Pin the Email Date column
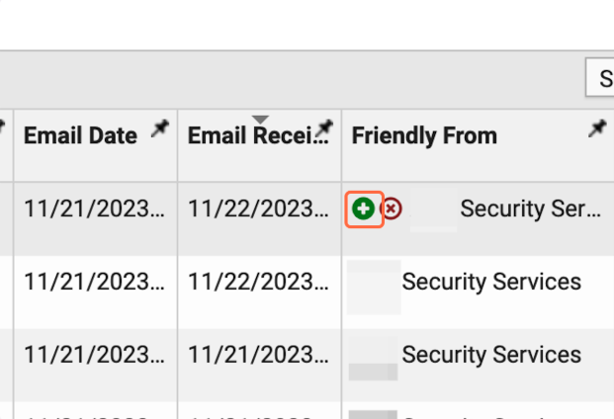This screenshot has height=419, width=614. coord(159,129)
